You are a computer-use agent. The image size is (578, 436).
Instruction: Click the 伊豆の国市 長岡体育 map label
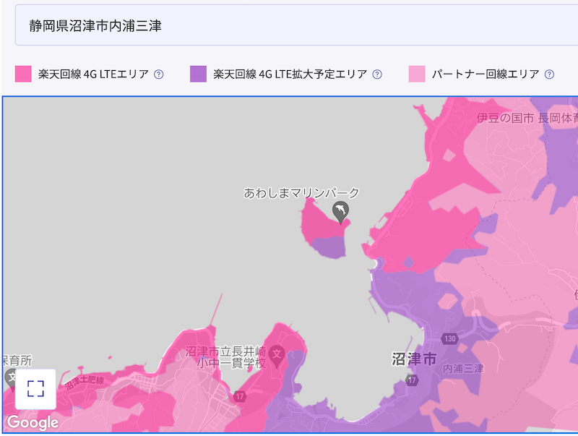click(527, 118)
